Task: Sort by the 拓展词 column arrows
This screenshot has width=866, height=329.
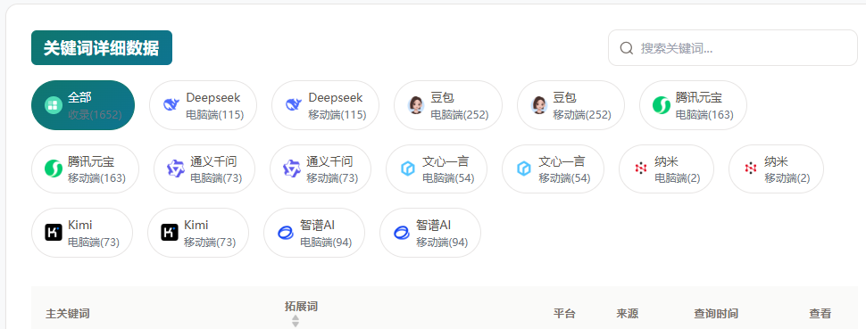Action: [x=296, y=321]
